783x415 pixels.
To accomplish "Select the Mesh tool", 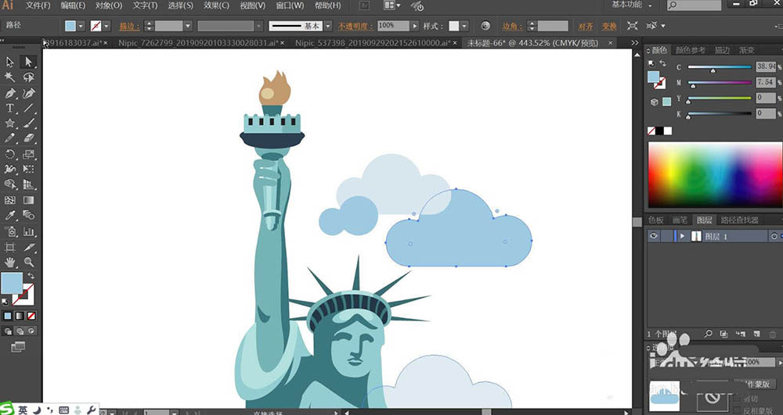I will pyautogui.click(x=10, y=200).
